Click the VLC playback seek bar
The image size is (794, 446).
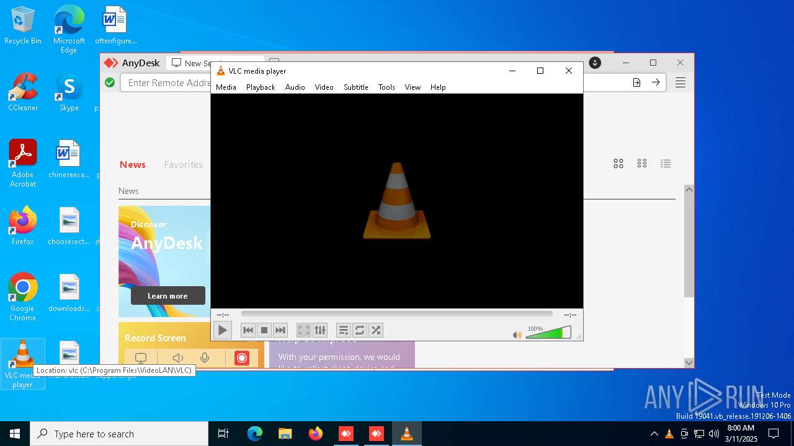396,314
